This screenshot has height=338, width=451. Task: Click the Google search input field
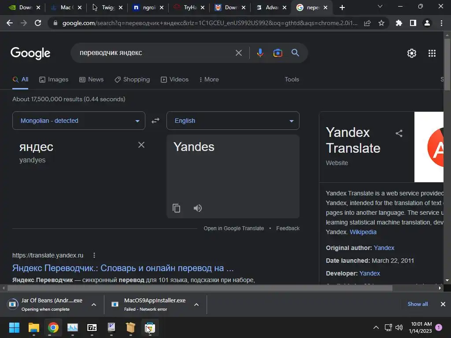tap(155, 53)
